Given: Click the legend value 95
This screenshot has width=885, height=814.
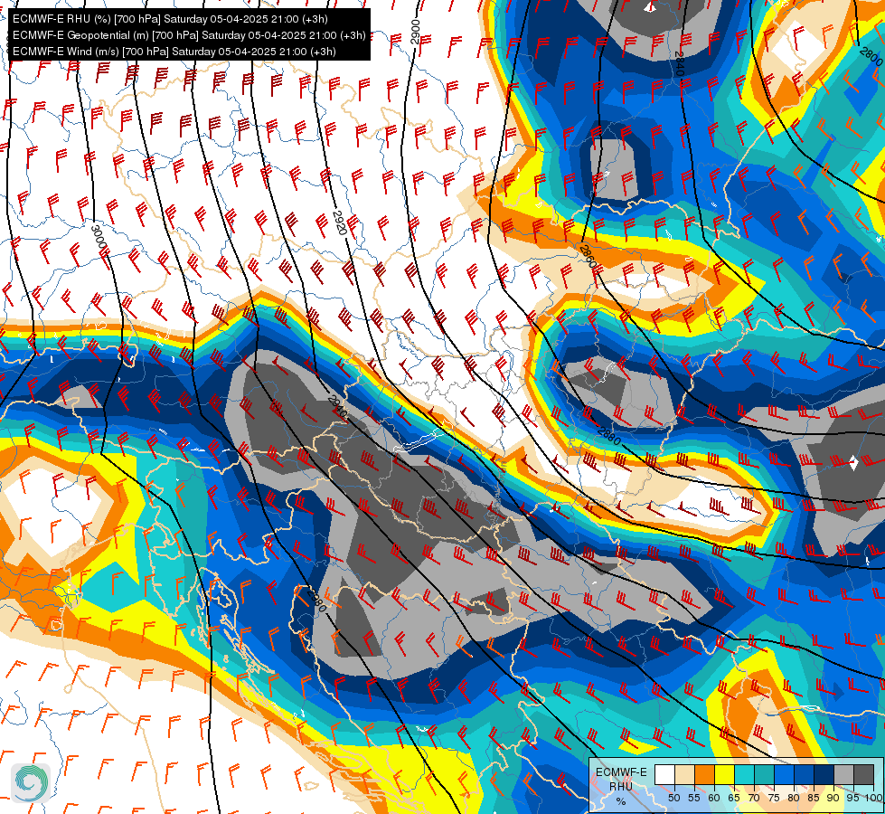Looking at the screenshot, I should point(852,799).
